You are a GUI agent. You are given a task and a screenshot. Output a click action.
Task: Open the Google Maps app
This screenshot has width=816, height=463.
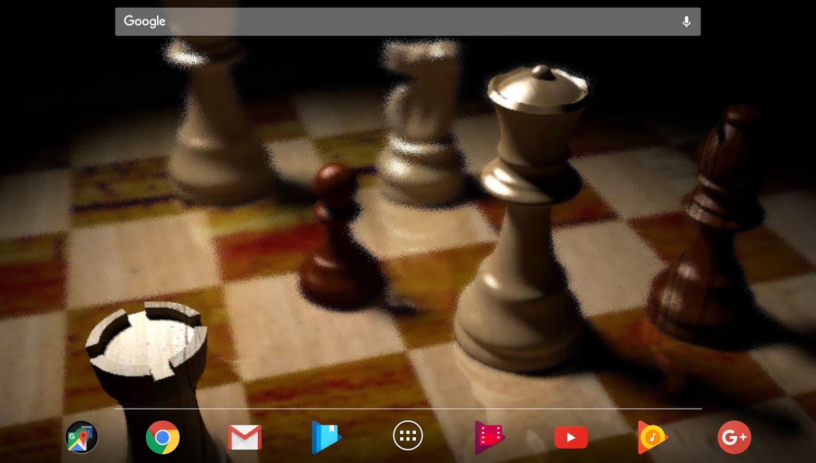(x=81, y=437)
